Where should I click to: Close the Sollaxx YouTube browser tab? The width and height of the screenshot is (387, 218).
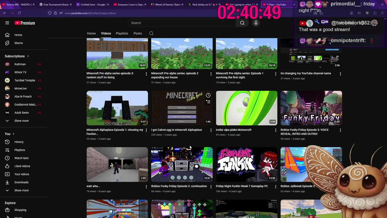[x=294, y=5]
